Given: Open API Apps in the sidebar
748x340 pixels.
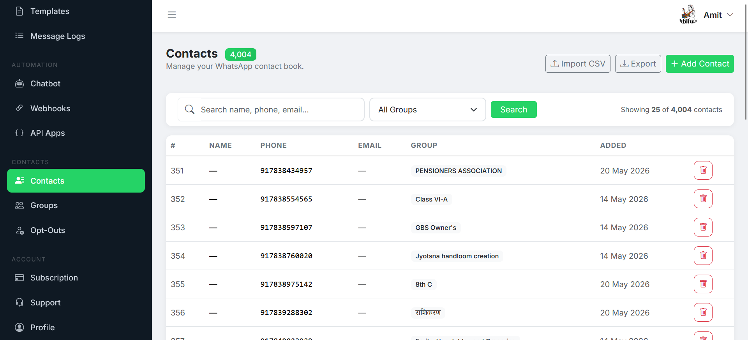Looking at the screenshot, I should click(x=76, y=133).
